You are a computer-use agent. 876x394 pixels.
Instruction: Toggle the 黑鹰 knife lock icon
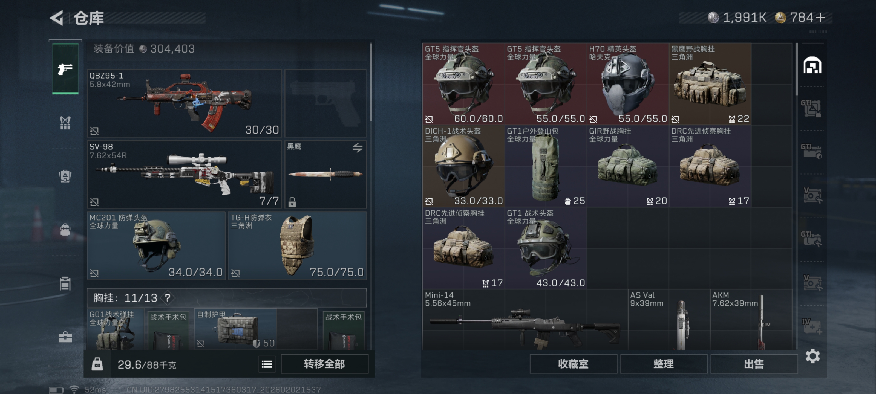(292, 202)
